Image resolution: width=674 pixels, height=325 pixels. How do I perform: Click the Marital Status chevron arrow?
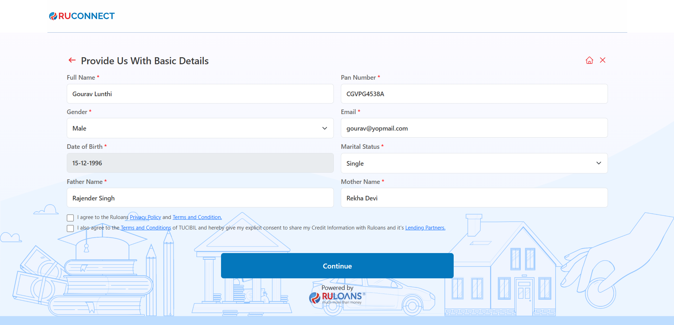[x=599, y=163]
